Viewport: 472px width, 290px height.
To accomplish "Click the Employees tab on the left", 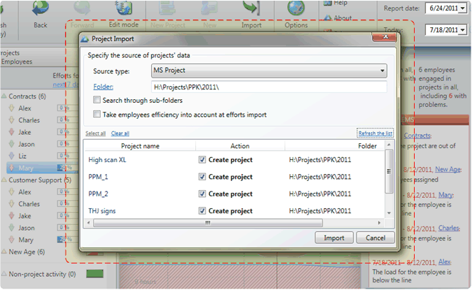I will tap(17, 61).
